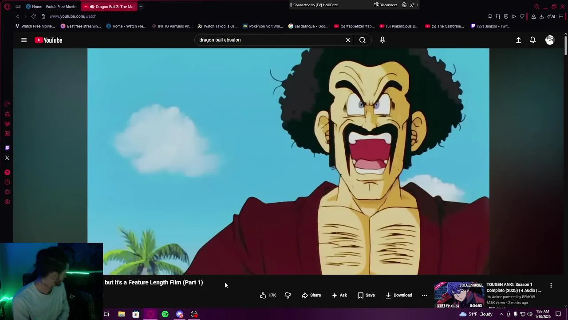Open Spotify from the taskbar
This screenshot has width=568, height=320.
point(165,314)
